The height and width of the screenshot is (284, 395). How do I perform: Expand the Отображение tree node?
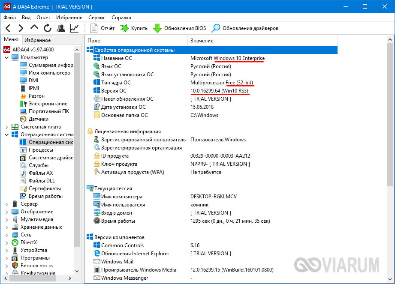coord(7,212)
